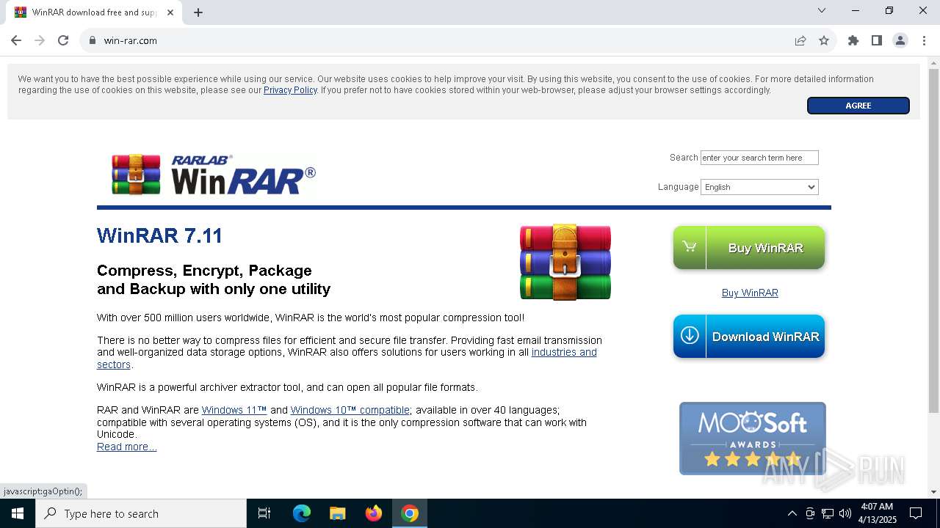Open a new browser tab
This screenshot has height=528, width=940.
click(x=198, y=12)
